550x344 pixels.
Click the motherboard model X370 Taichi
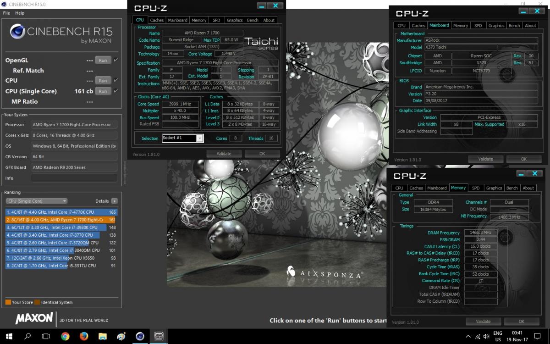[x=460, y=47]
